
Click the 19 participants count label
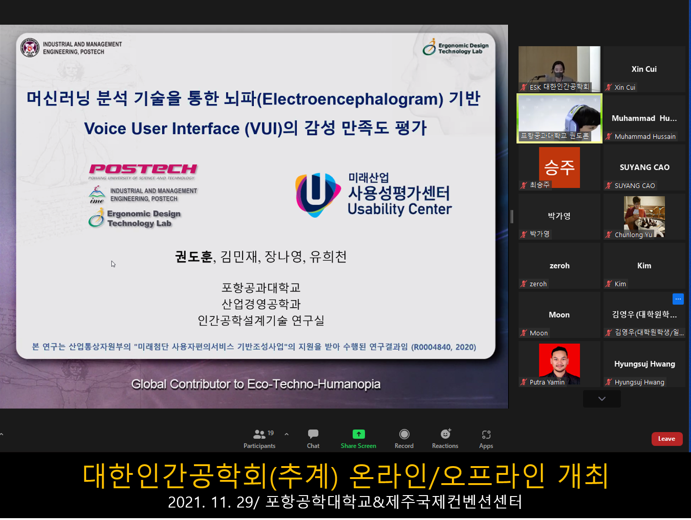pyautogui.click(x=270, y=433)
